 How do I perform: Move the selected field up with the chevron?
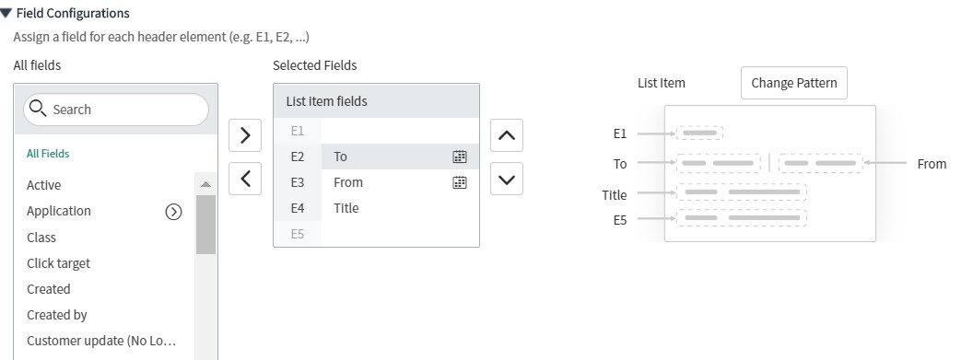(x=507, y=135)
